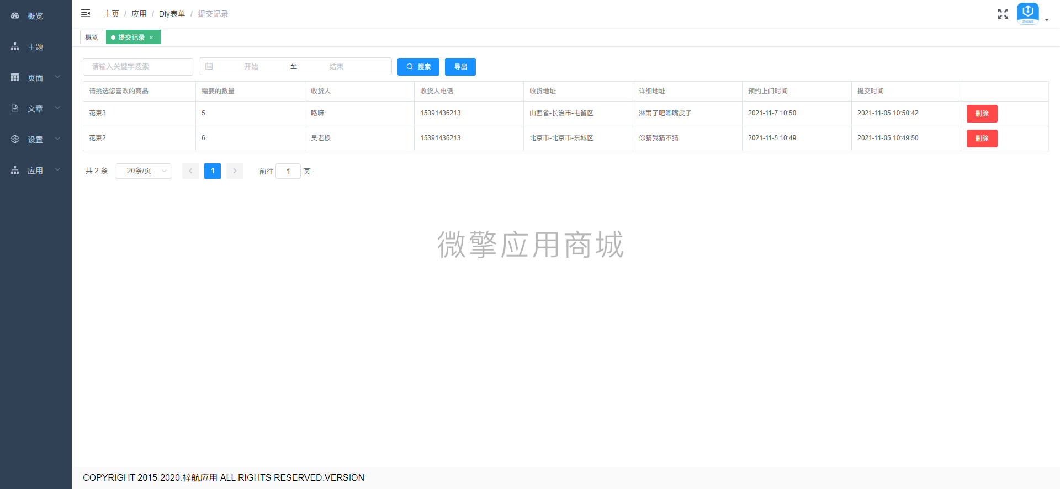Image resolution: width=1060 pixels, height=489 pixels.
Task: Delete the 花束3 record
Action: (x=982, y=114)
